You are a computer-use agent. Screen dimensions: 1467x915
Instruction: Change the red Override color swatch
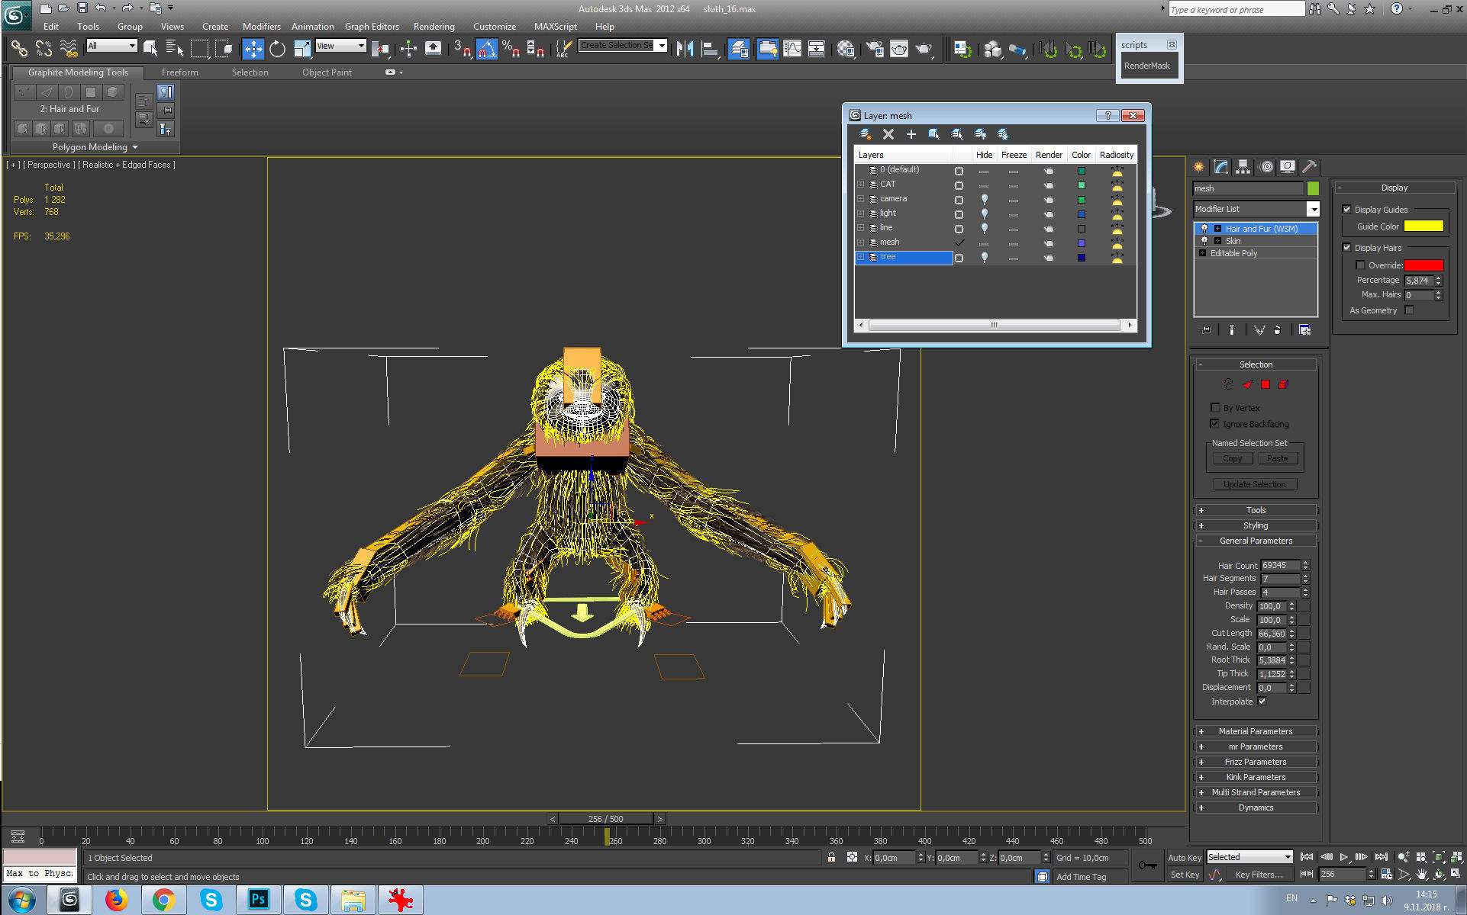click(1423, 265)
